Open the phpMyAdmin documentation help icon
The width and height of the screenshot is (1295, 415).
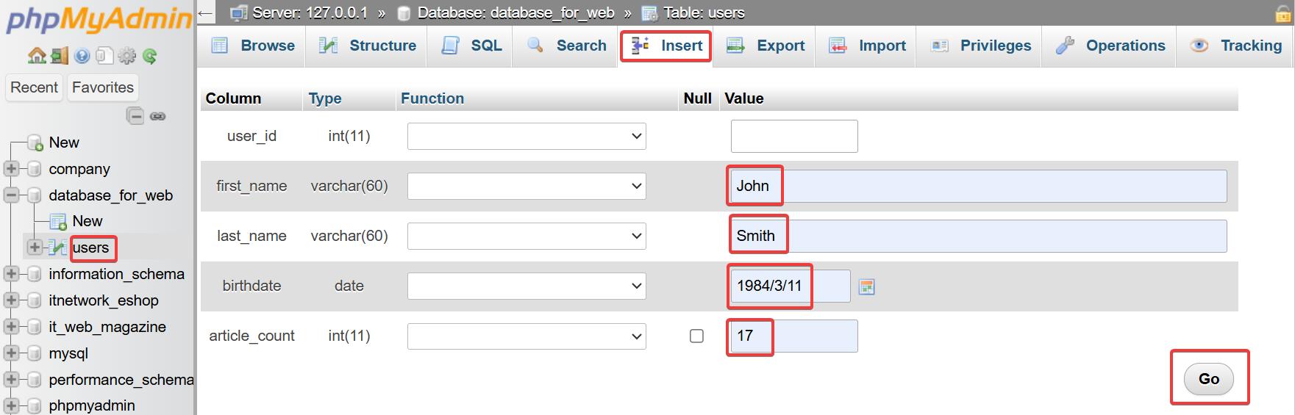click(x=82, y=56)
